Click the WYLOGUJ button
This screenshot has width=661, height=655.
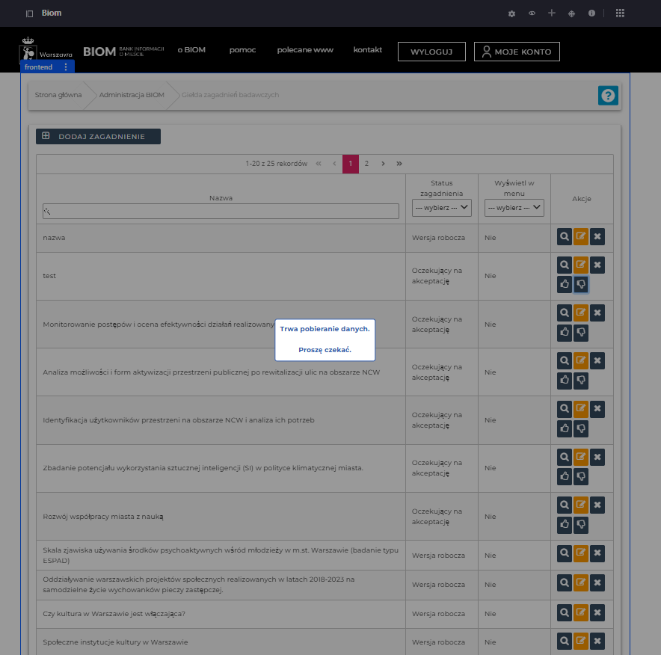(431, 52)
